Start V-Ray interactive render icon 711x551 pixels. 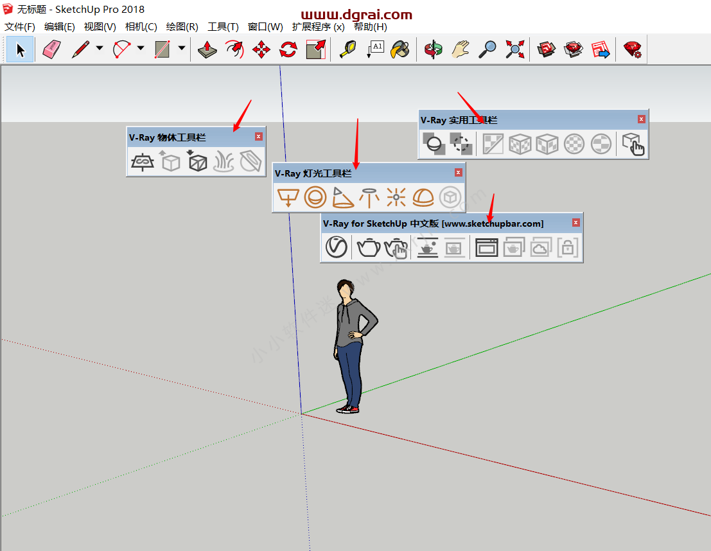point(396,248)
